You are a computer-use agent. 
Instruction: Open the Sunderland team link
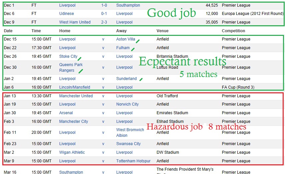pyautogui.click(x=126, y=79)
